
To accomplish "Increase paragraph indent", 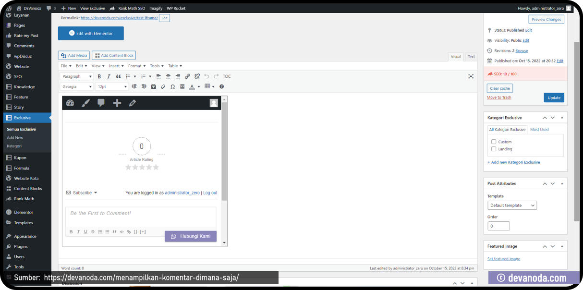I will (x=144, y=86).
